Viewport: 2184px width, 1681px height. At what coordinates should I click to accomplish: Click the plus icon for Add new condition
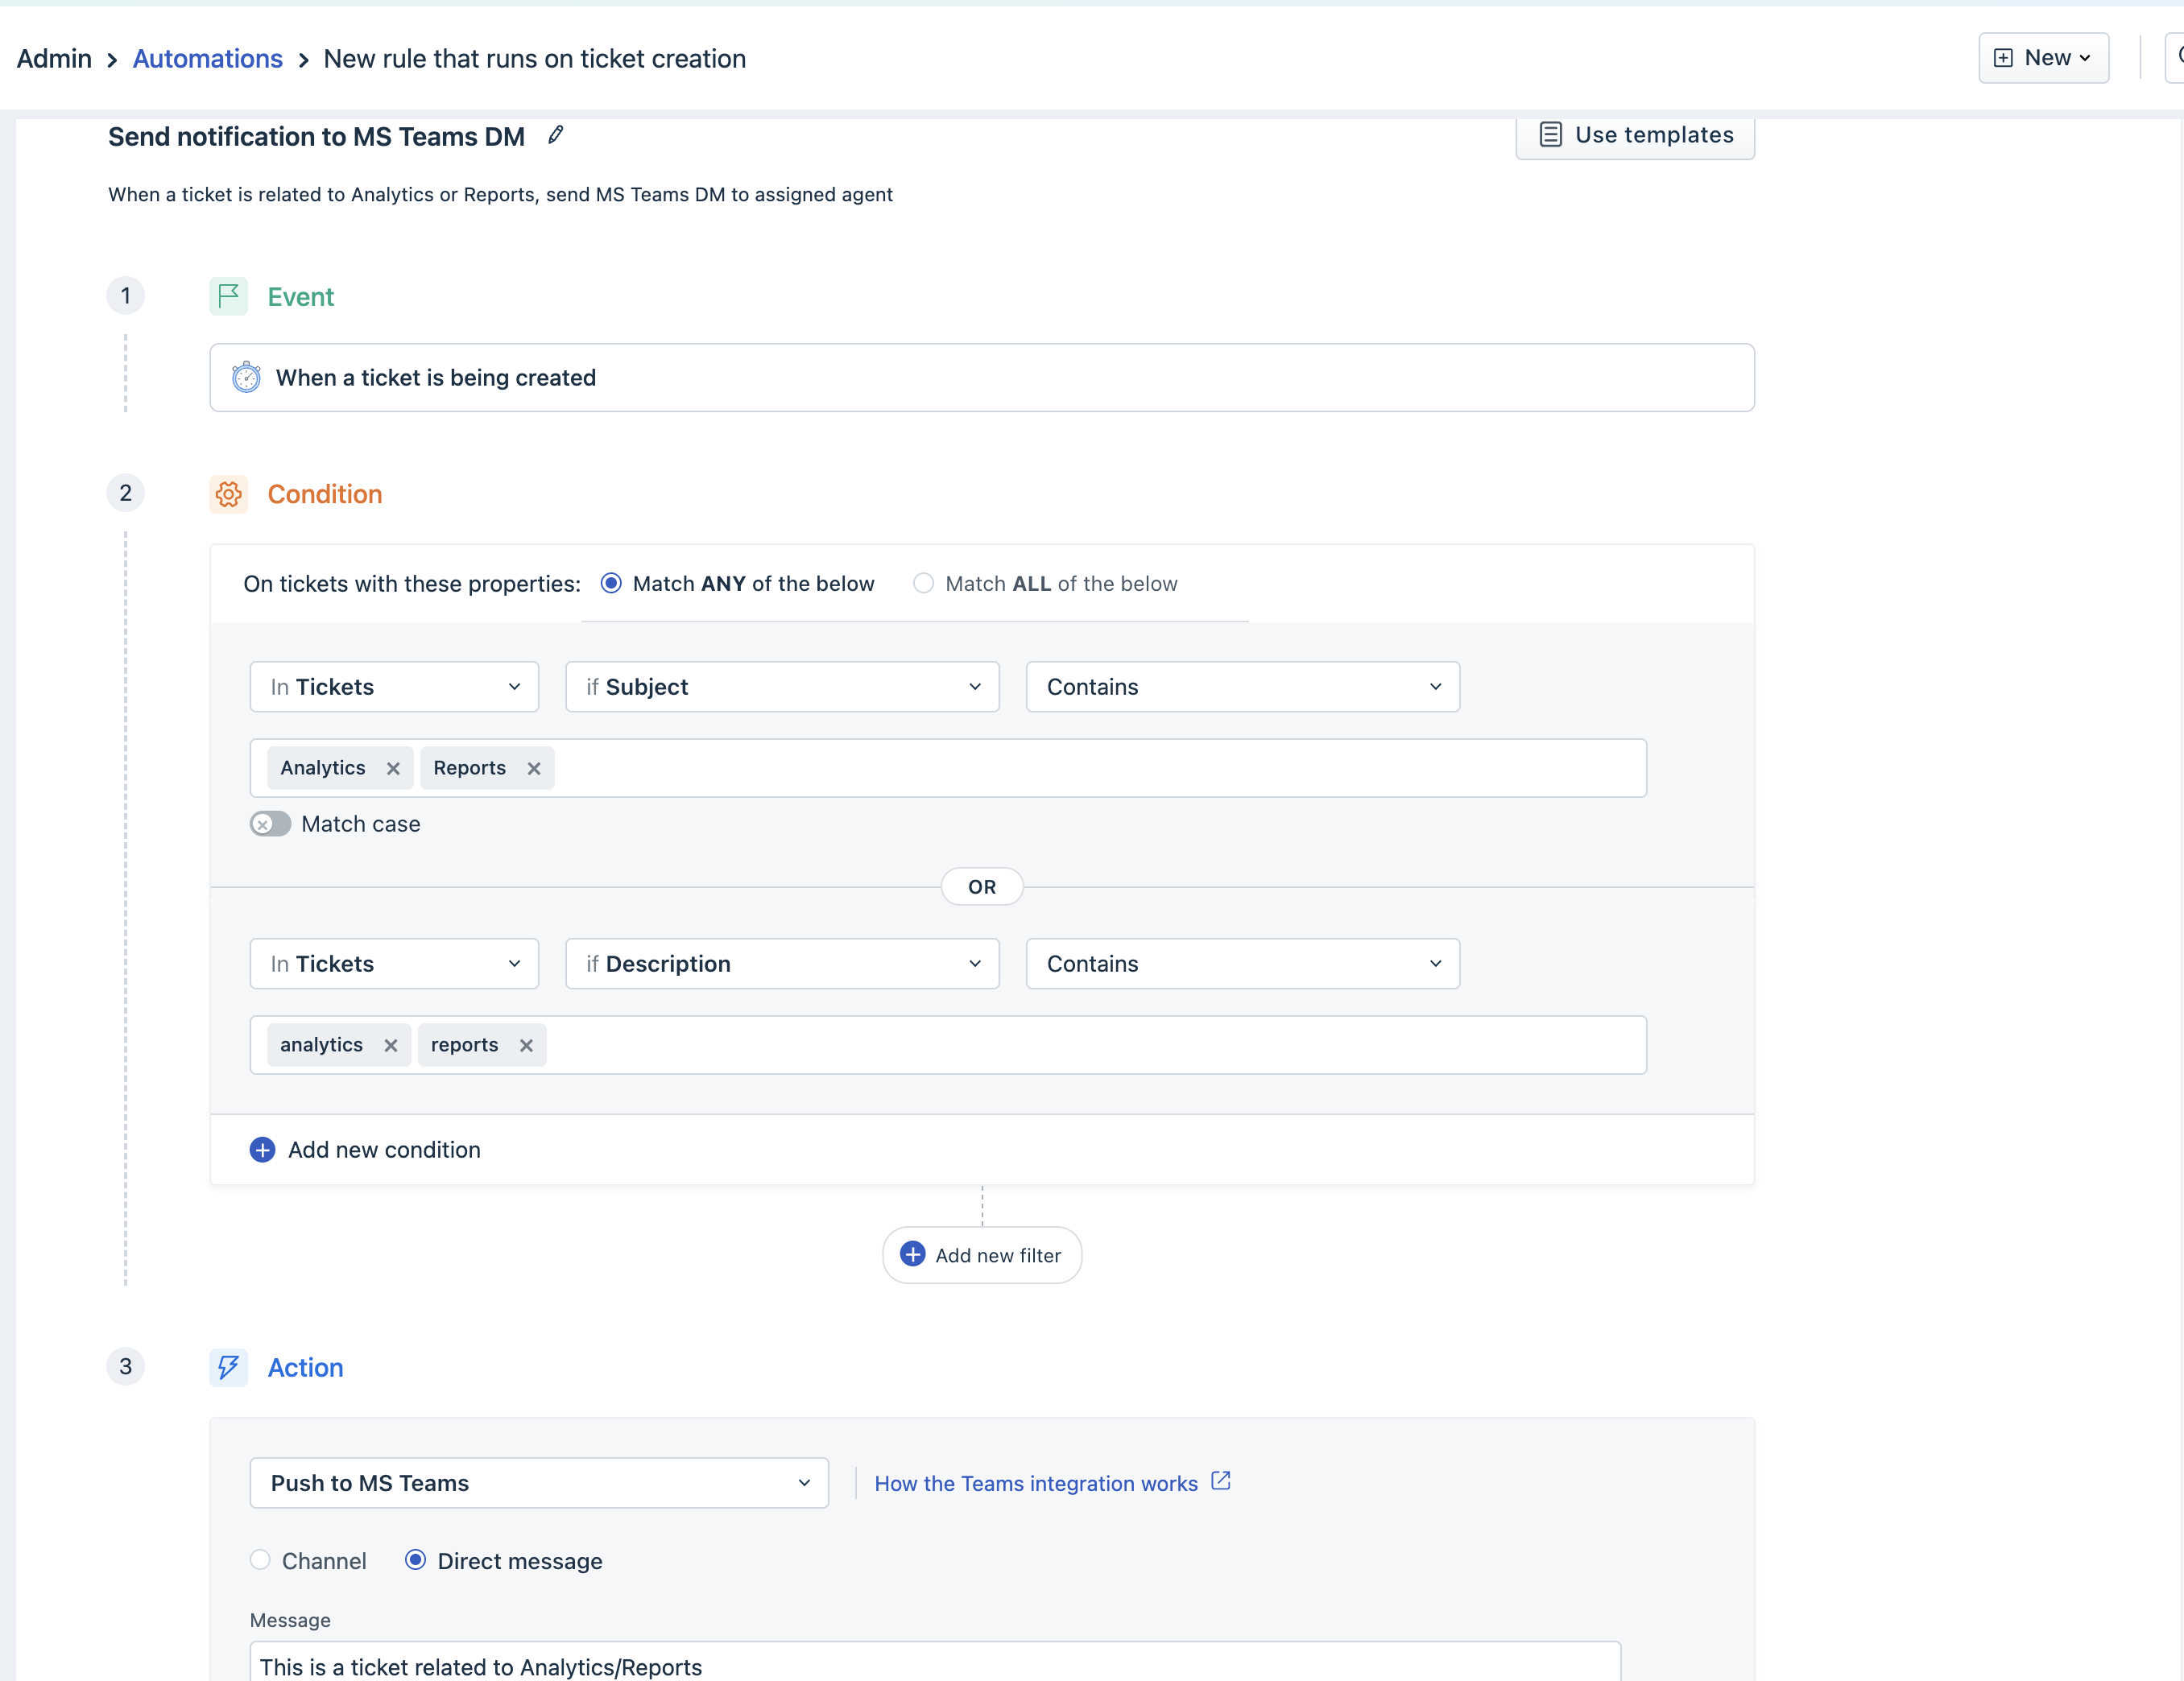point(262,1150)
